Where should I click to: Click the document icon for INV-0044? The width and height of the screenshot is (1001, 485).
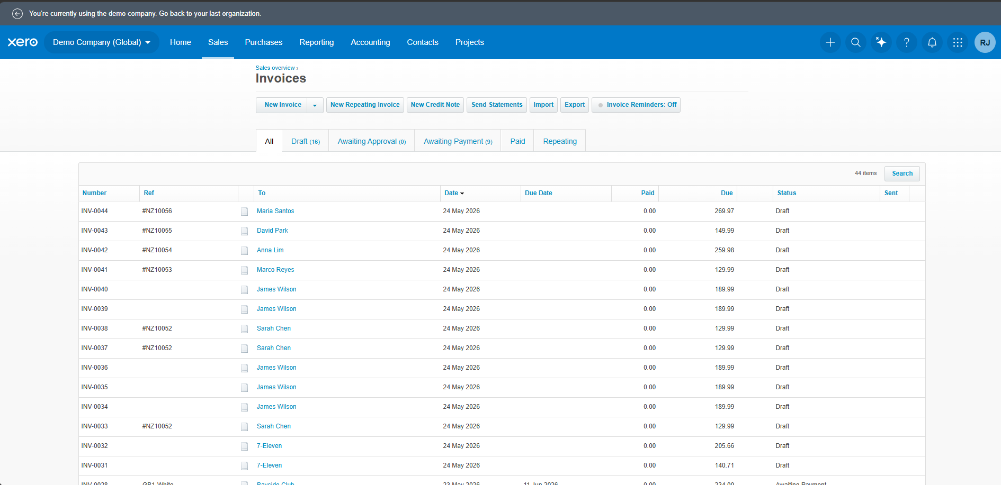[244, 212]
